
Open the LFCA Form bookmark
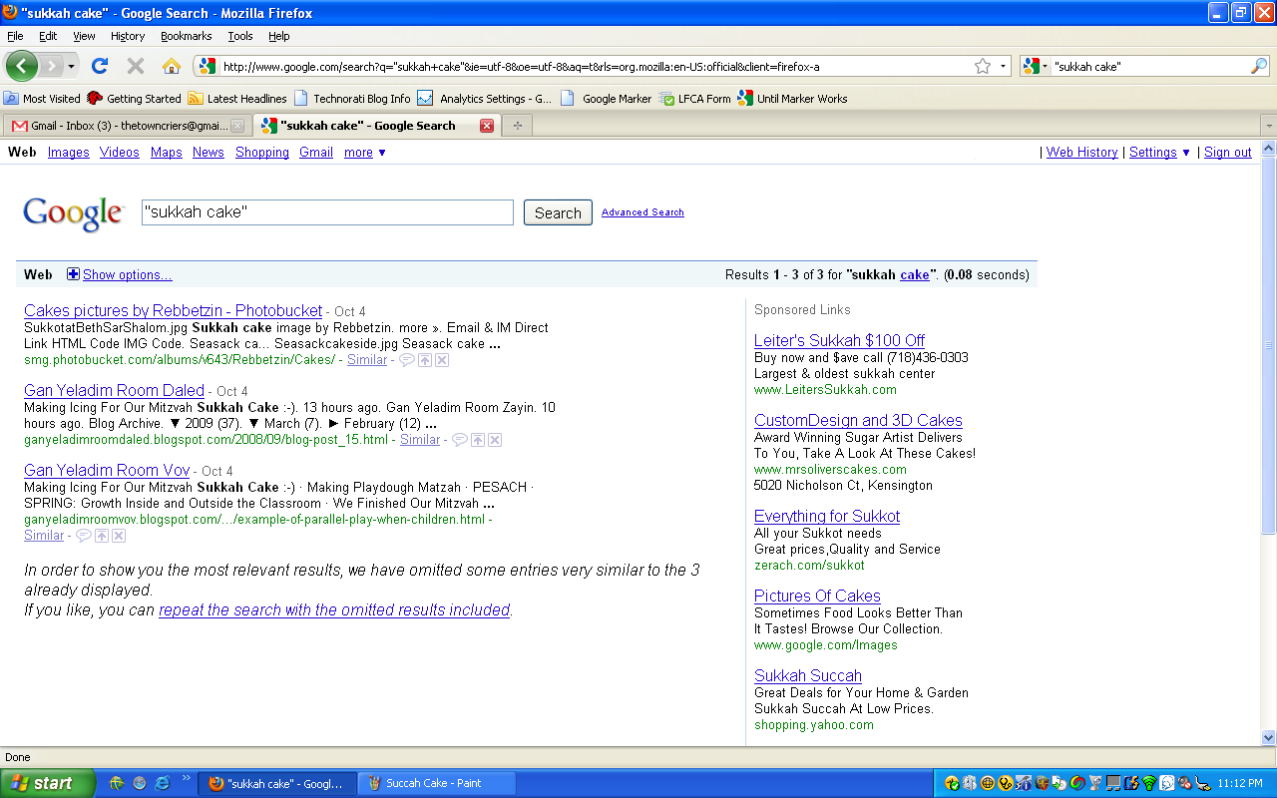(x=695, y=99)
